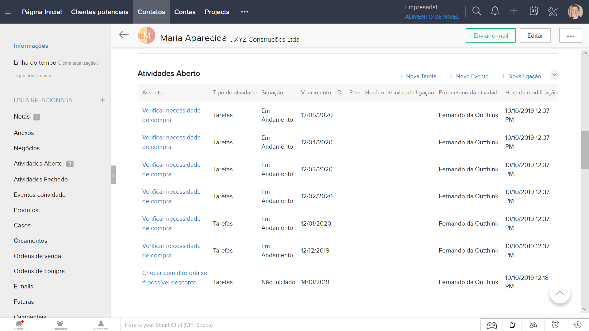
Task: Open the Channels icon in bottom bar
Action: tap(60, 325)
